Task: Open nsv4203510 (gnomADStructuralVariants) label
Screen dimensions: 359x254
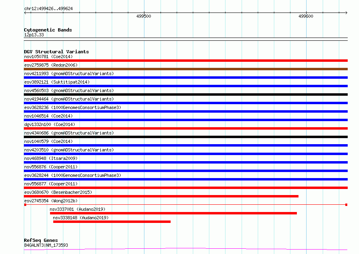Action: [69, 150]
